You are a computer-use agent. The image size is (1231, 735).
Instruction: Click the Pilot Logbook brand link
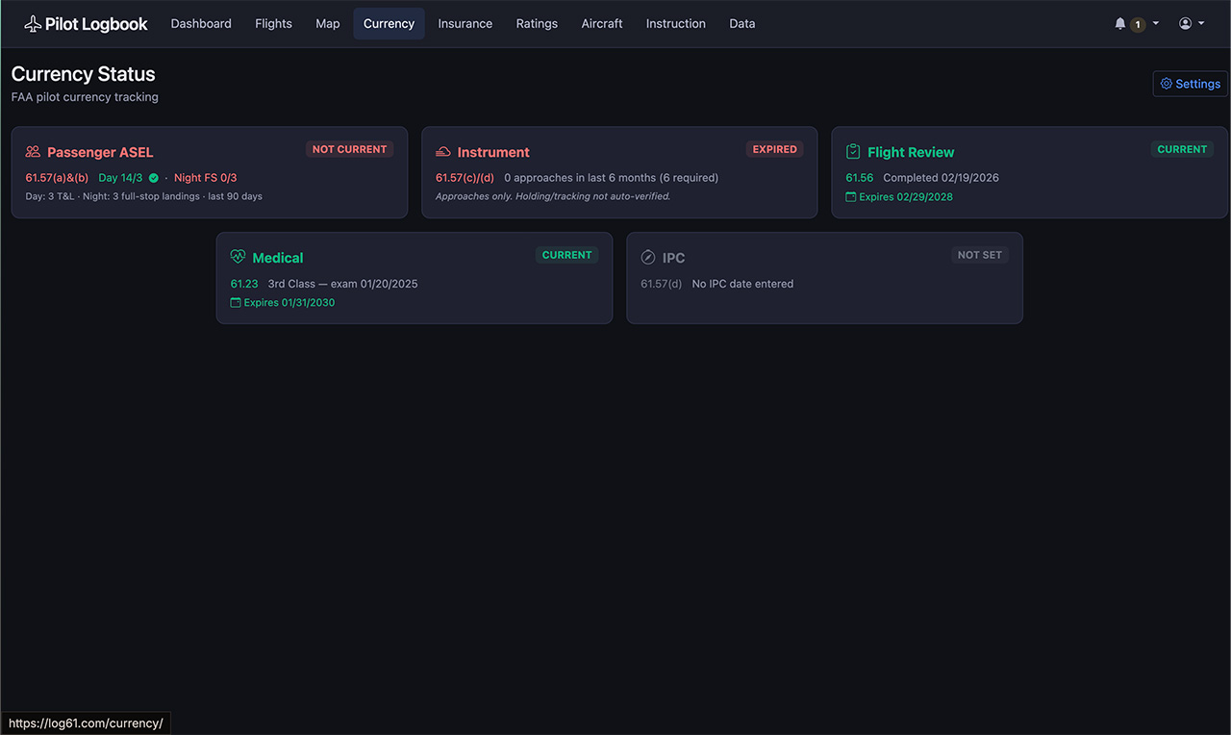click(96, 24)
